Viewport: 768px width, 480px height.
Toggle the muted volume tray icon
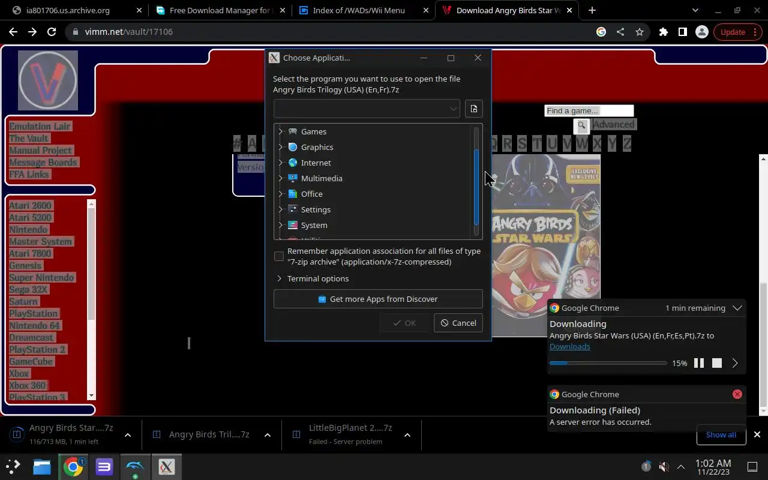[x=664, y=467]
